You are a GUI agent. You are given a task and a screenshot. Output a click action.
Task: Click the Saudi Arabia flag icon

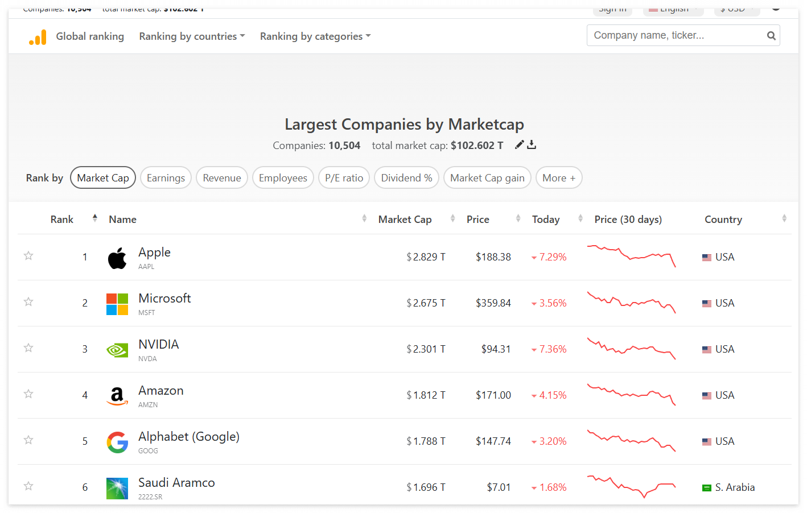(707, 488)
